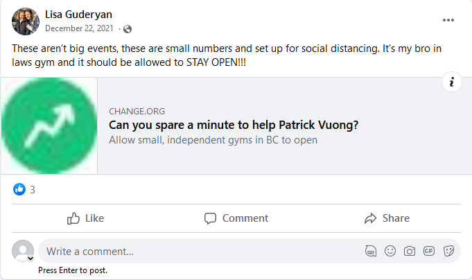
Task: Click the Comment button
Action: click(236, 218)
